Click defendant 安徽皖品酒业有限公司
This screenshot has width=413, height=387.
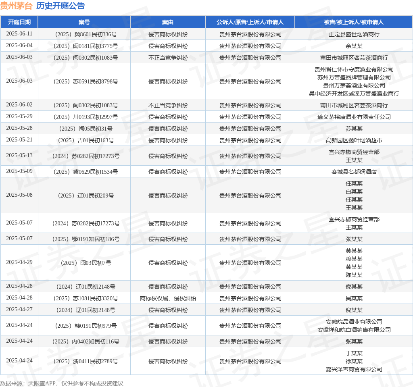coord(354,322)
